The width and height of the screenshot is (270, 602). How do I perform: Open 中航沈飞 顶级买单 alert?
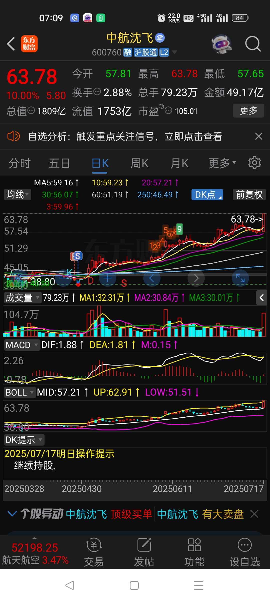[x=109, y=514]
